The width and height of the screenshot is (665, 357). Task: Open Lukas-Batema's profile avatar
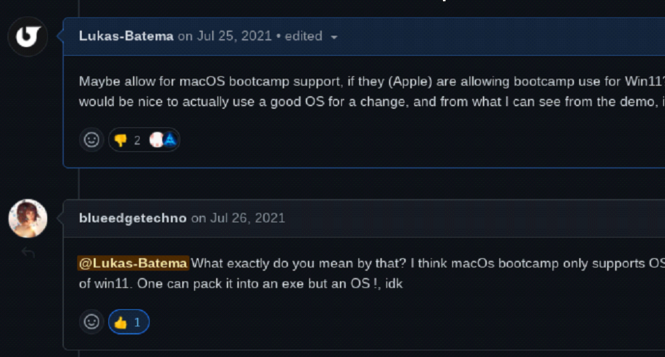click(x=28, y=36)
